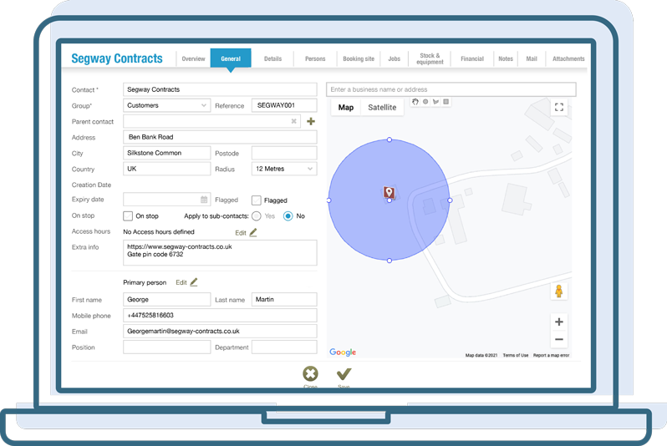Click the Email field for Georgemartin
Viewport: 667px width, 446px height.
(x=220, y=332)
